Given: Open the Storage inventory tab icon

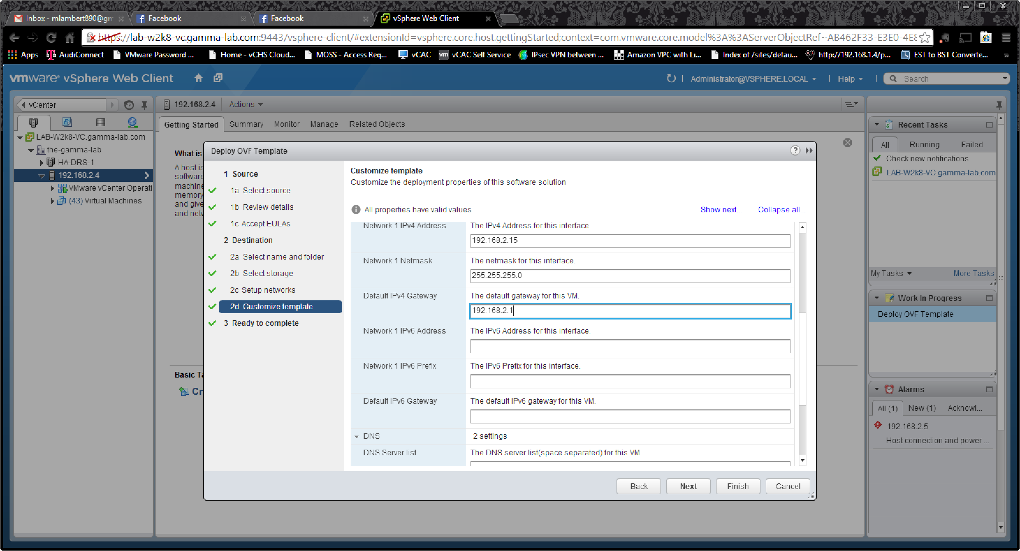Looking at the screenshot, I should pyautogui.click(x=101, y=122).
